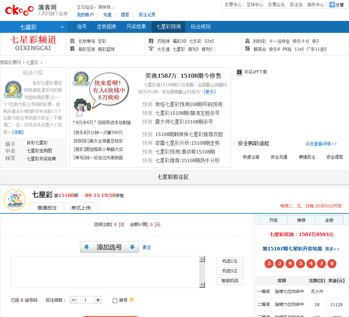Click the 大乐透 lottery link
Image resolution: width=349 pixels, height=317 pixels.
(163, 49)
